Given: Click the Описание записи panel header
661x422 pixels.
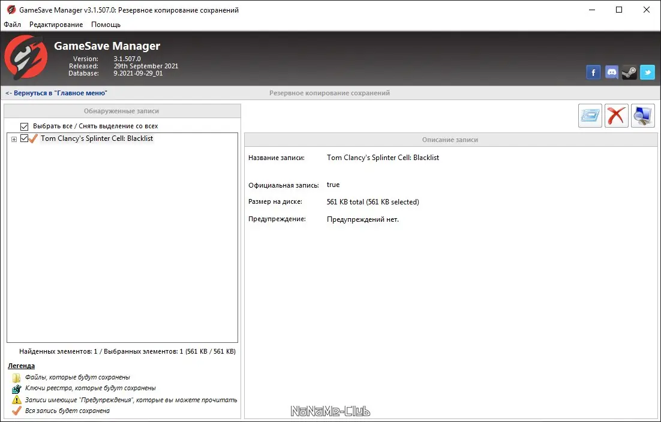Looking at the screenshot, I should 450,140.
